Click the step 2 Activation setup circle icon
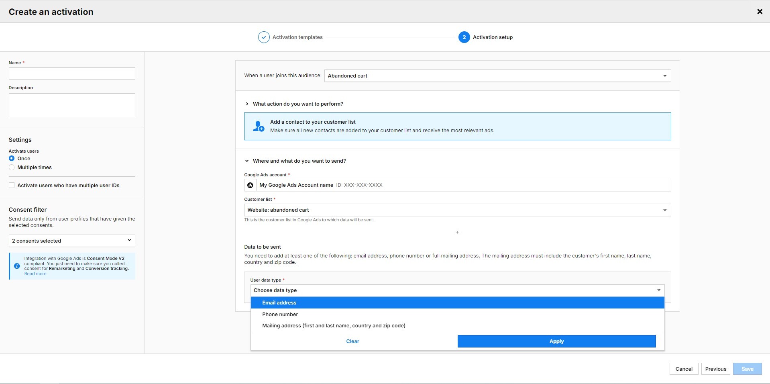The height and width of the screenshot is (384, 770). (x=464, y=37)
